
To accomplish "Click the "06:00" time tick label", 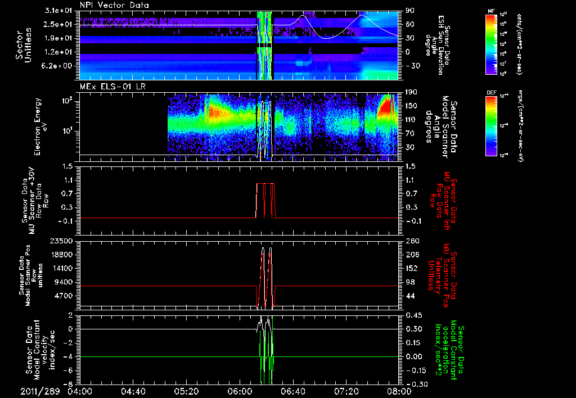I will pyautogui.click(x=240, y=391).
